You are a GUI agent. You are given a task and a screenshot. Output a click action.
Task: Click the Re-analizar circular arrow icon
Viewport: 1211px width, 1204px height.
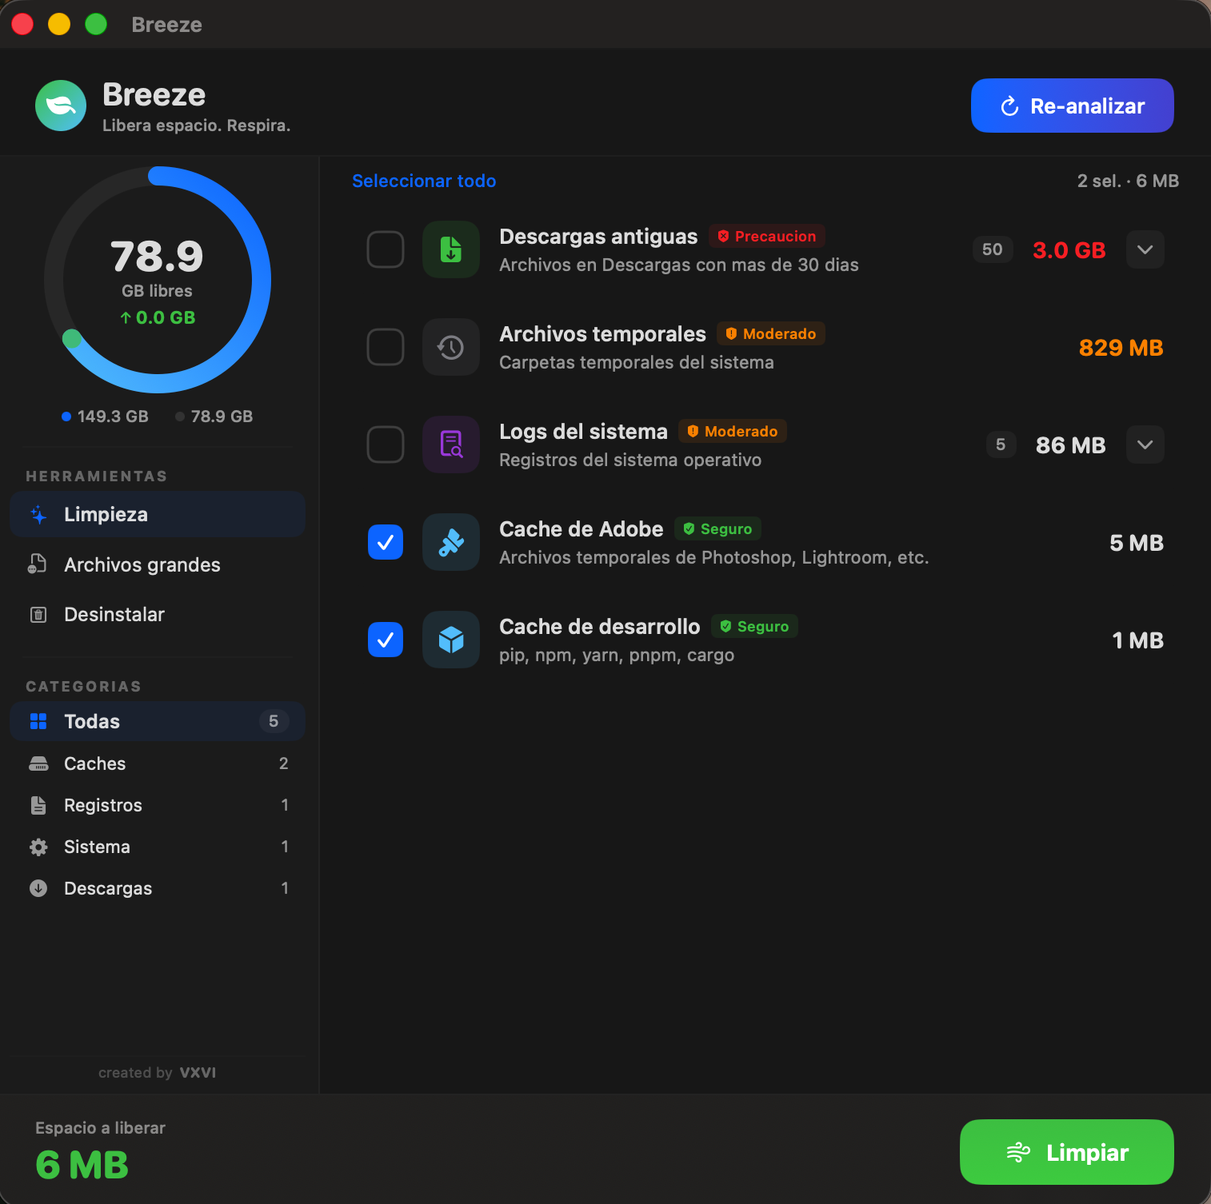[1010, 106]
